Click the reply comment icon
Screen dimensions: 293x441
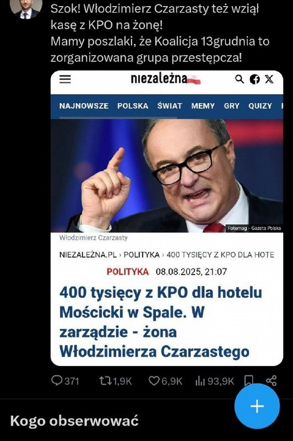tap(57, 381)
